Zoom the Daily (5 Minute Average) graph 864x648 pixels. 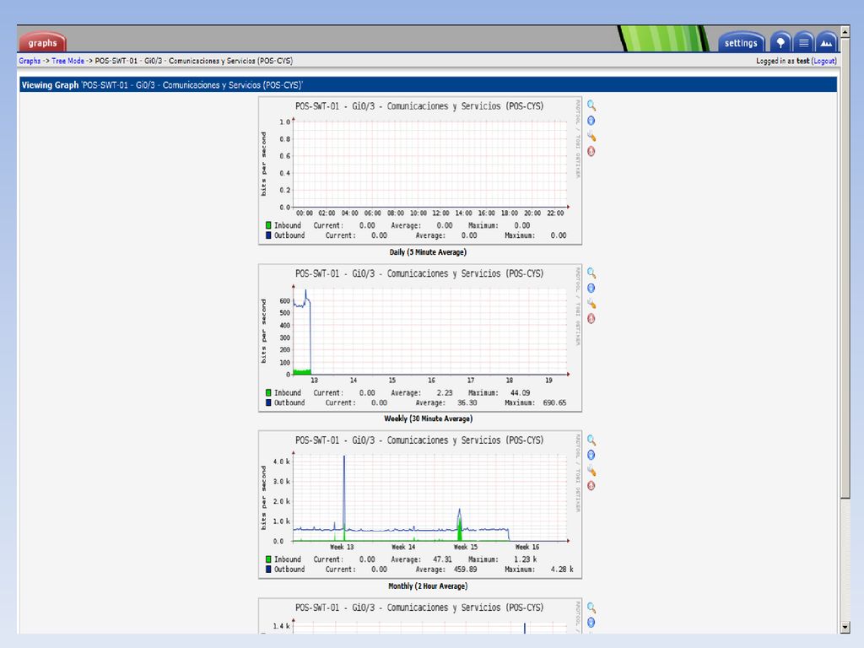[x=591, y=105]
